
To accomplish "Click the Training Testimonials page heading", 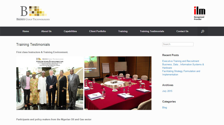I will click(33, 45).
